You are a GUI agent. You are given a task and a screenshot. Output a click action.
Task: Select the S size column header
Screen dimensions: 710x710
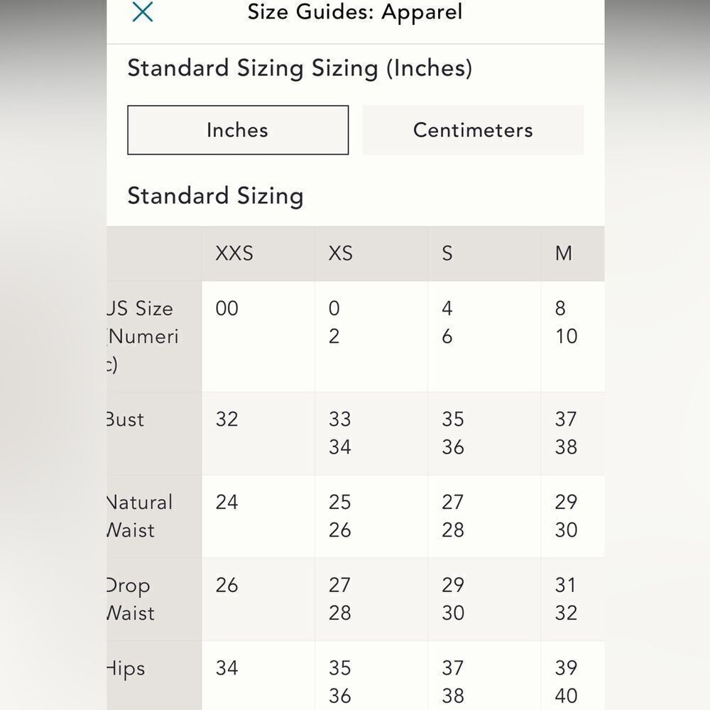[447, 253]
